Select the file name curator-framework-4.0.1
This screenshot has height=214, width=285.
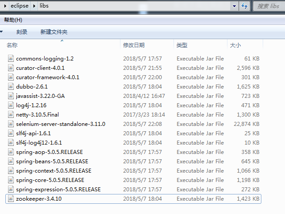tap(48, 77)
